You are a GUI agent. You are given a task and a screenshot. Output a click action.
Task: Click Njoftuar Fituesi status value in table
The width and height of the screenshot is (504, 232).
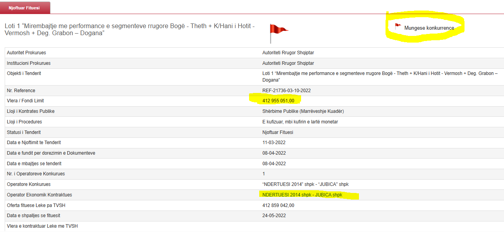[x=278, y=132]
